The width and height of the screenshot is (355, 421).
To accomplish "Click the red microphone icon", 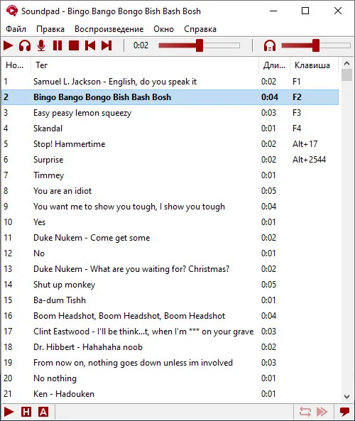I will coord(41,45).
